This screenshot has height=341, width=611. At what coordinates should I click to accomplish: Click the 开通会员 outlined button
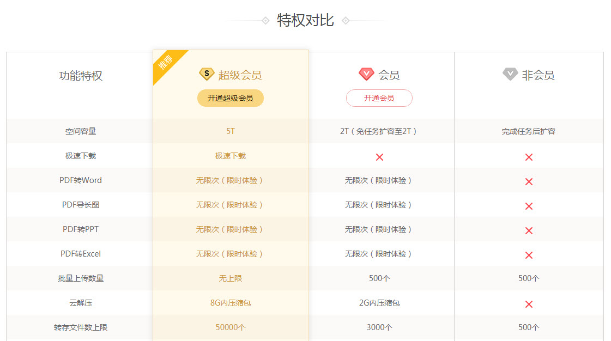[379, 98]
